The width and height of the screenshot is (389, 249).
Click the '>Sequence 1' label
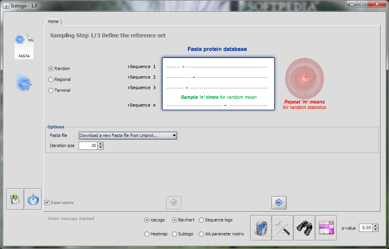tap(142, 67)
